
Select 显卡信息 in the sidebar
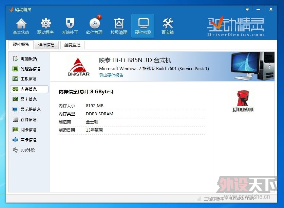[x=29, y=99]
